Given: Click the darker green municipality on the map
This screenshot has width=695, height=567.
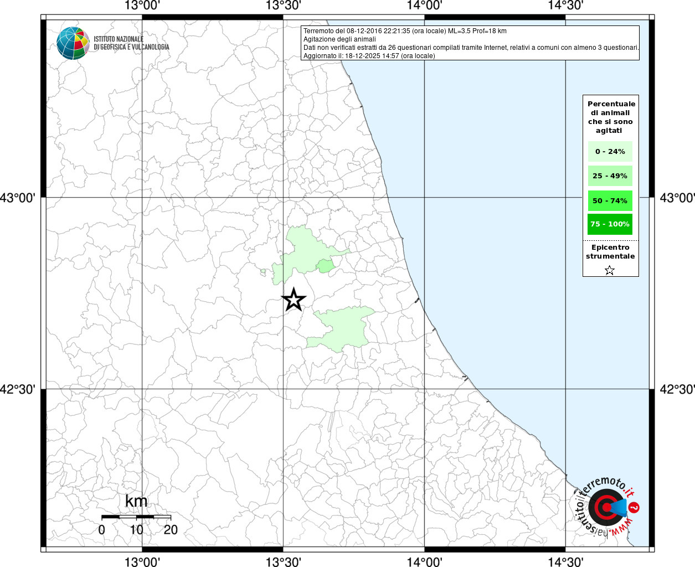Looking at the screenshot, I should (x=326, y=266).
